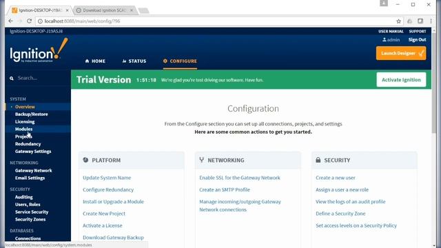Open the SUPPORT link
This screenshot has width=441, height=248.
tap(418, 31)
